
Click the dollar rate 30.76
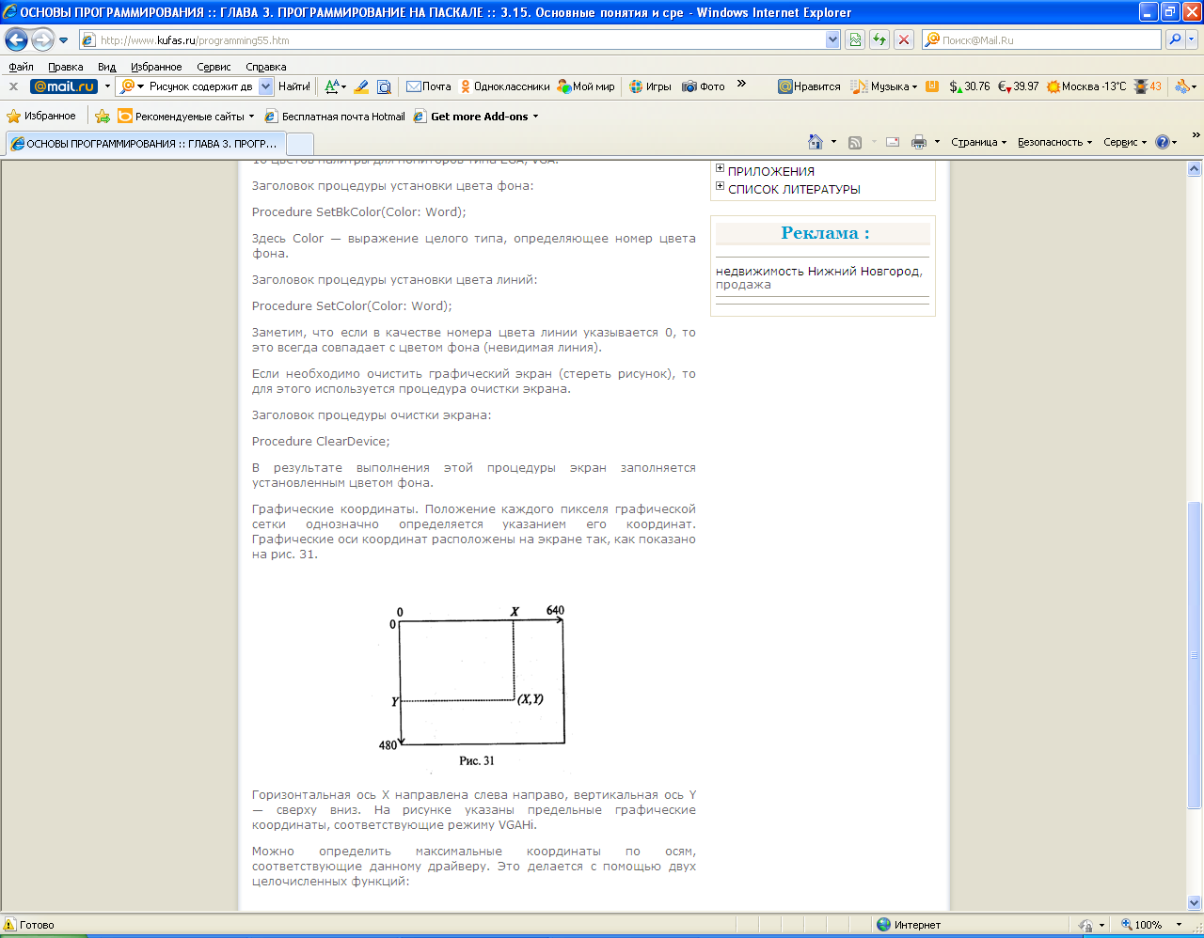tap(970, 86)
